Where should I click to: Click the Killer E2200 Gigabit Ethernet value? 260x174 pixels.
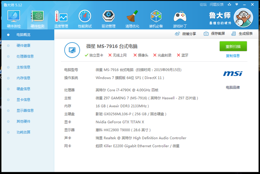tap(137, 146)
